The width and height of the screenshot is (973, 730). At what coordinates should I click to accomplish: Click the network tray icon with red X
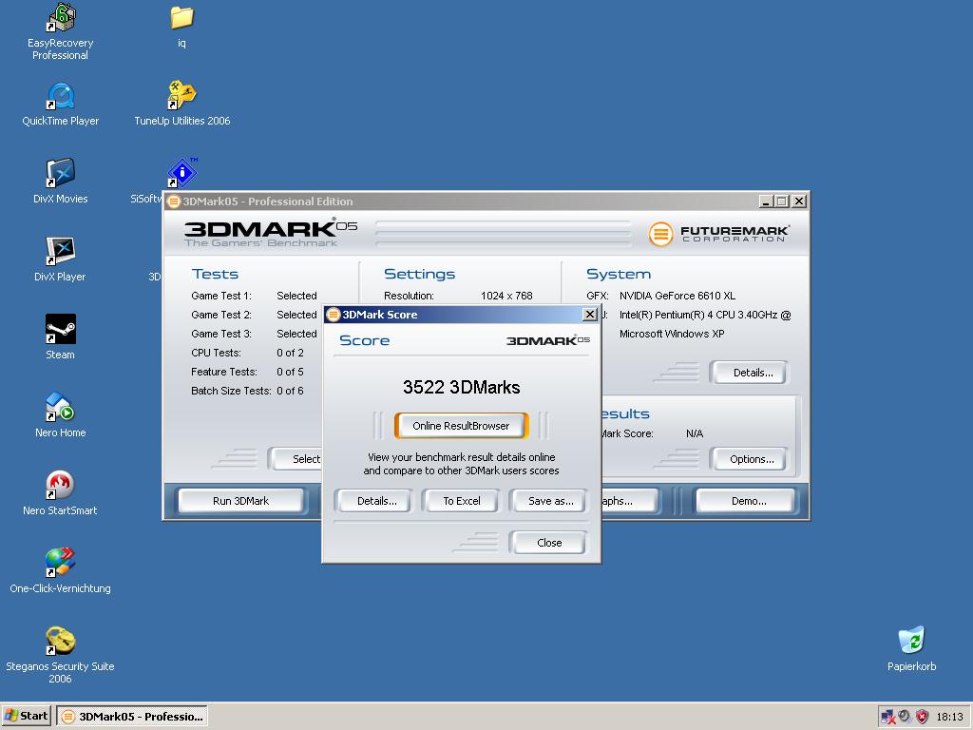pos(888,717)
